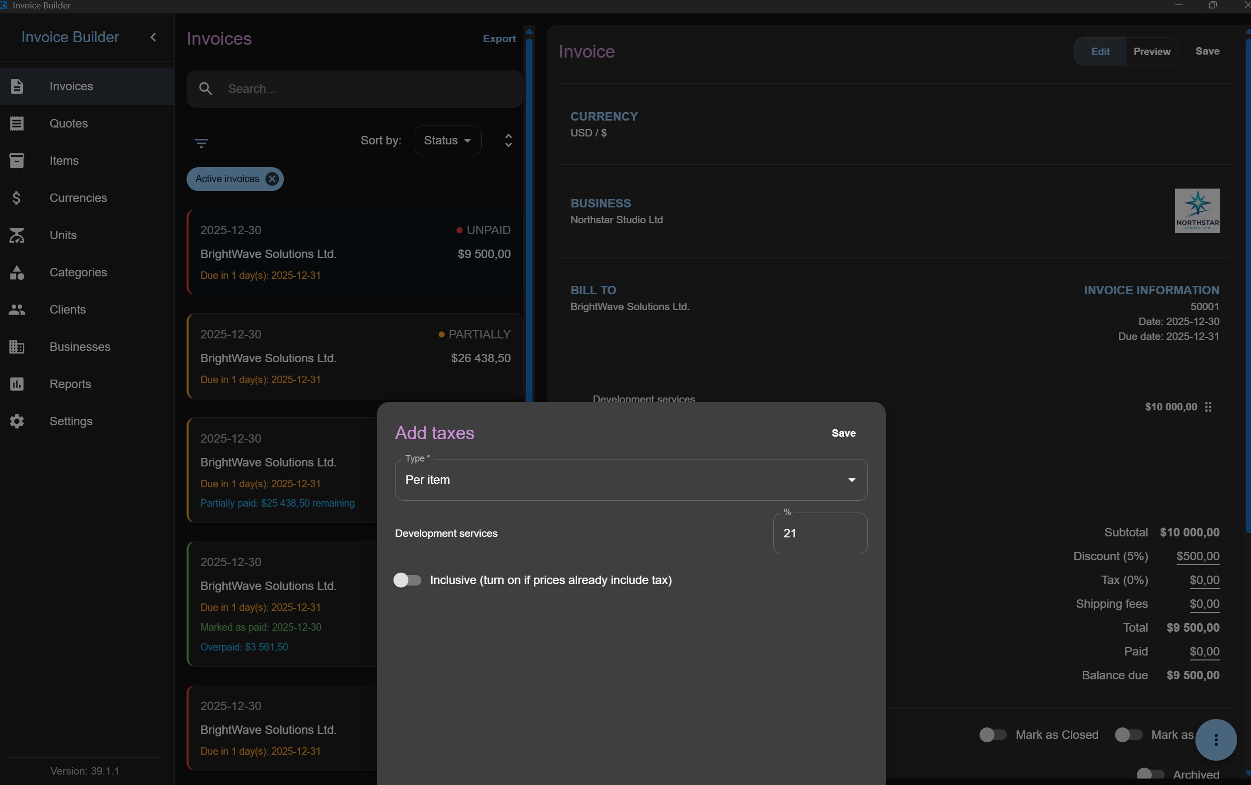Switch to the Preview tab

click(1152, 52)
